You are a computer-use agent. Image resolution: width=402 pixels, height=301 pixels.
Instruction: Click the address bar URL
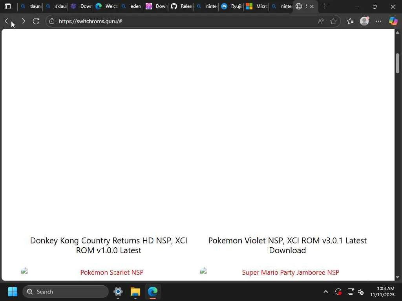tap(91, 21)
